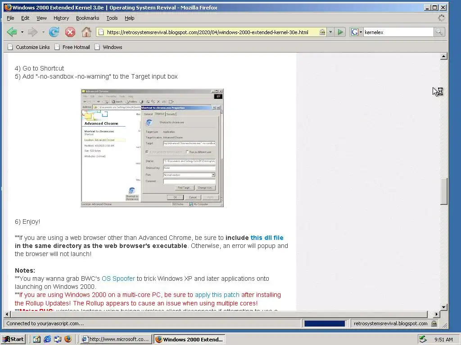Click the system tray network icon
Image resolution: width=461 pixels, height=345 pixels.
[x=423, y=339]
